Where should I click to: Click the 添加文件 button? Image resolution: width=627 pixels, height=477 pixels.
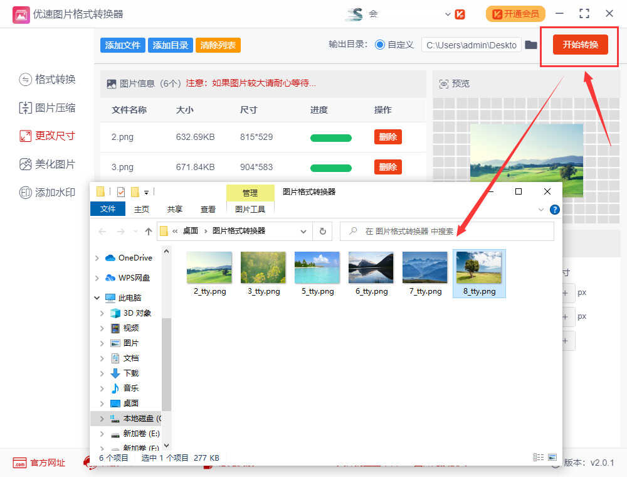[122, 45]
